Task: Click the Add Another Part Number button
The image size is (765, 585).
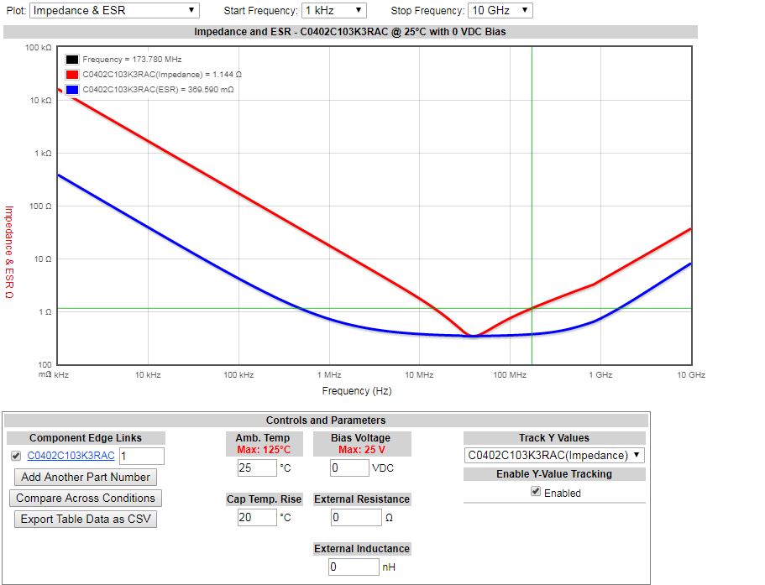Action: pyautogui.click(x=86, y=477)
